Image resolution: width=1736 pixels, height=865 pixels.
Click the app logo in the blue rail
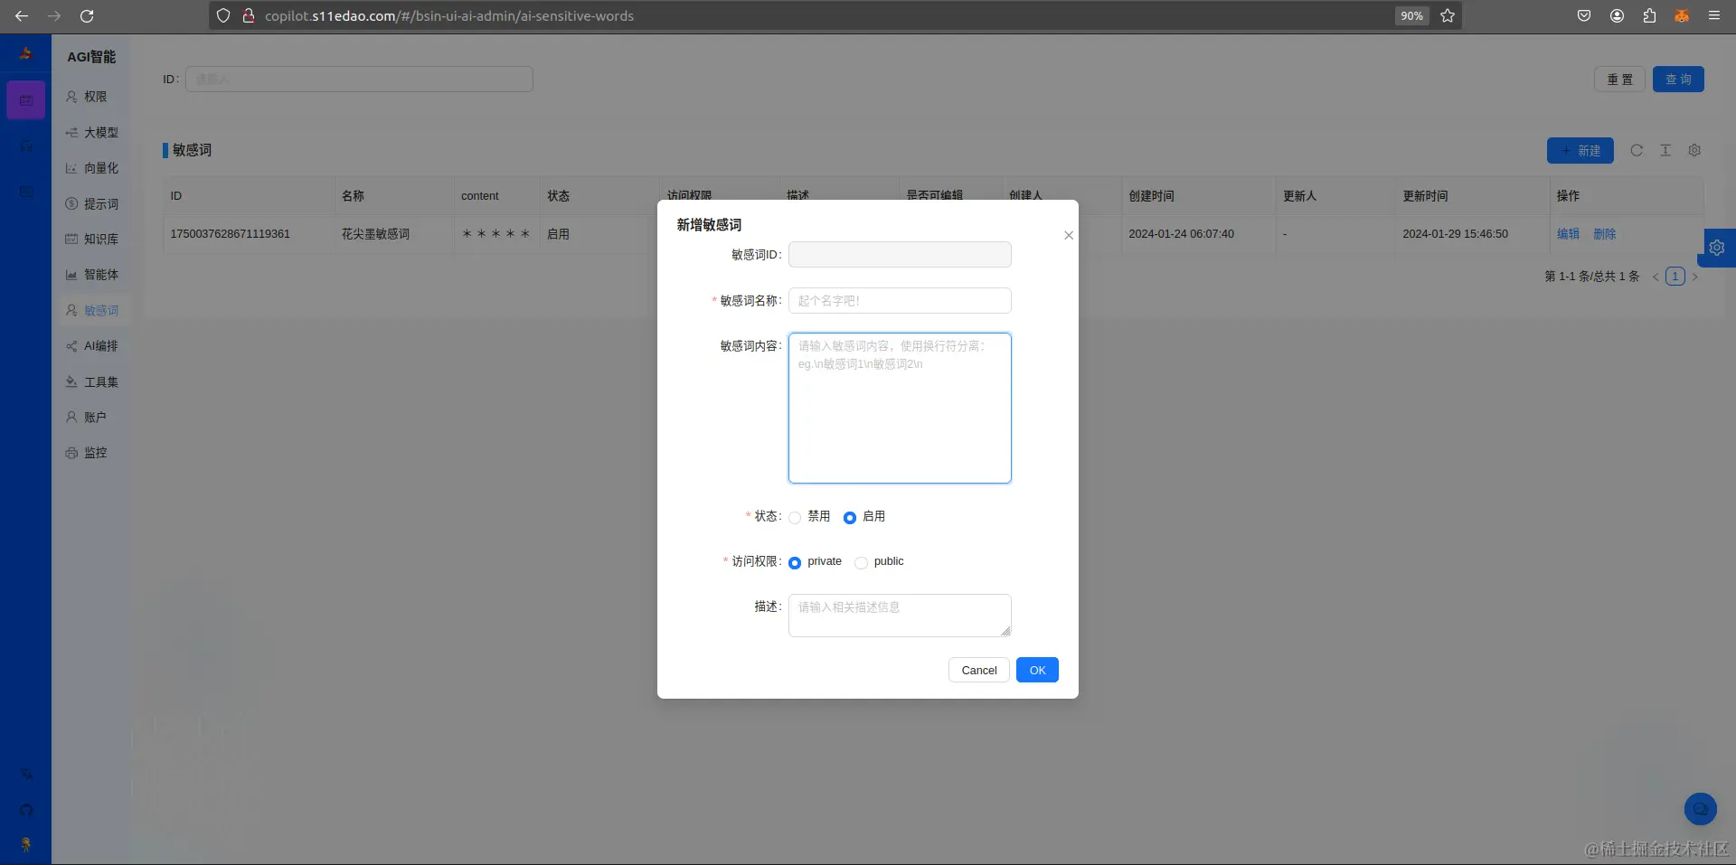(25, 54)
